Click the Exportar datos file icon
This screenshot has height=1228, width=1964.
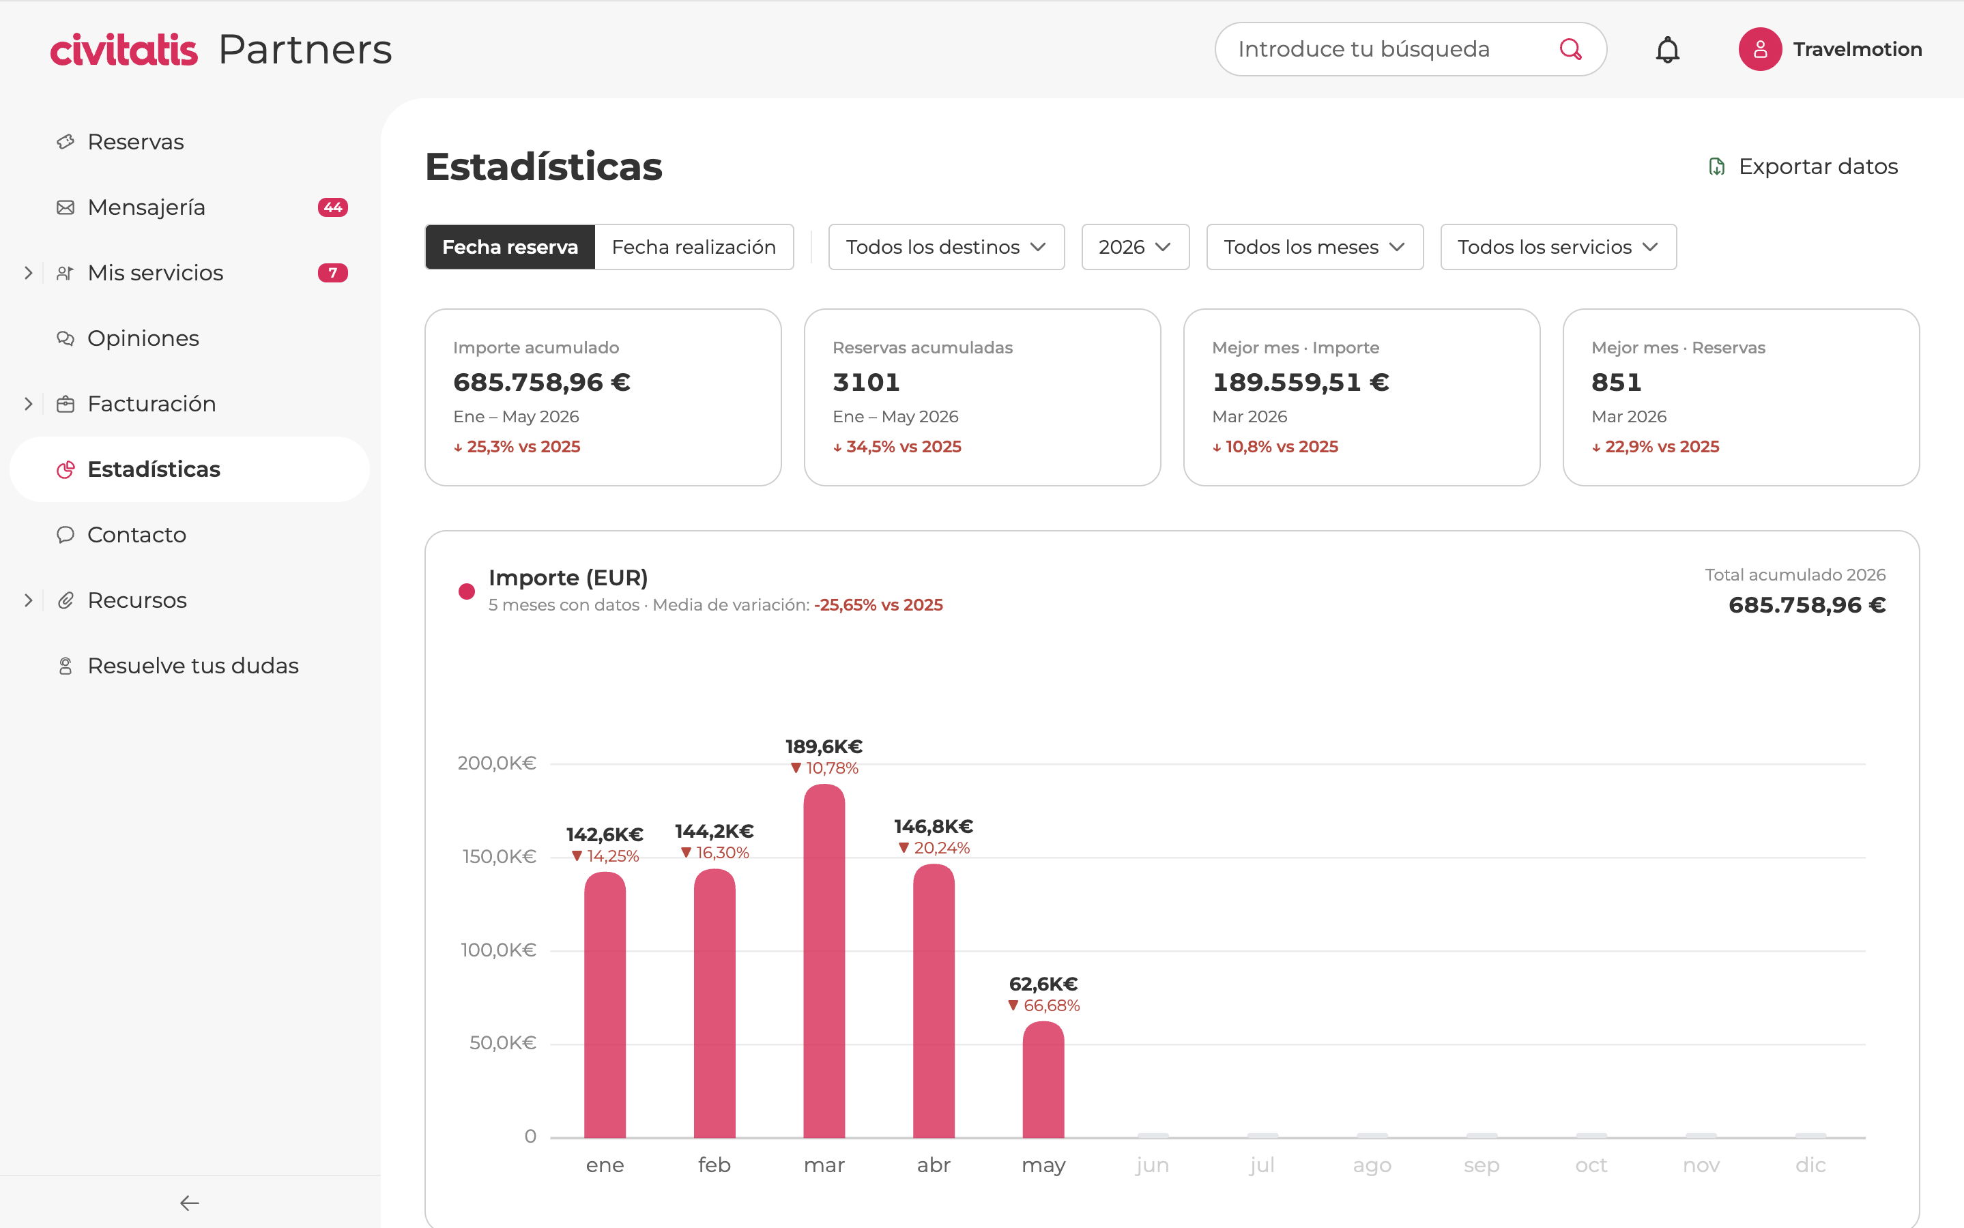point(1716,167)
